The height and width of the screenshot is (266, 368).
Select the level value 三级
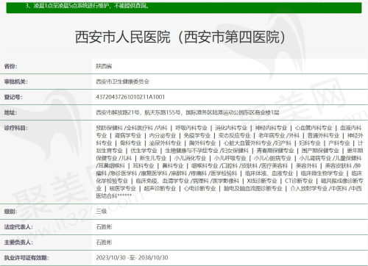(102, 212)
